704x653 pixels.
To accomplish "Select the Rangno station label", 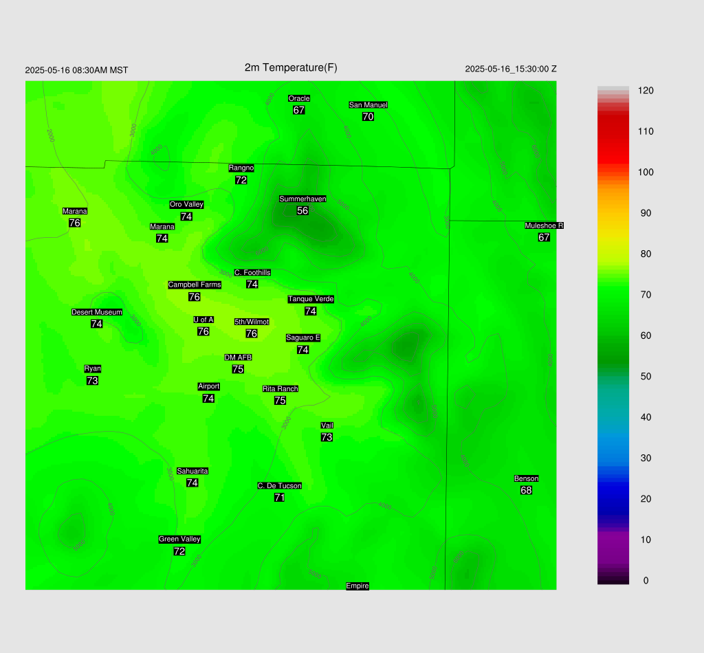I will point(241,168).
